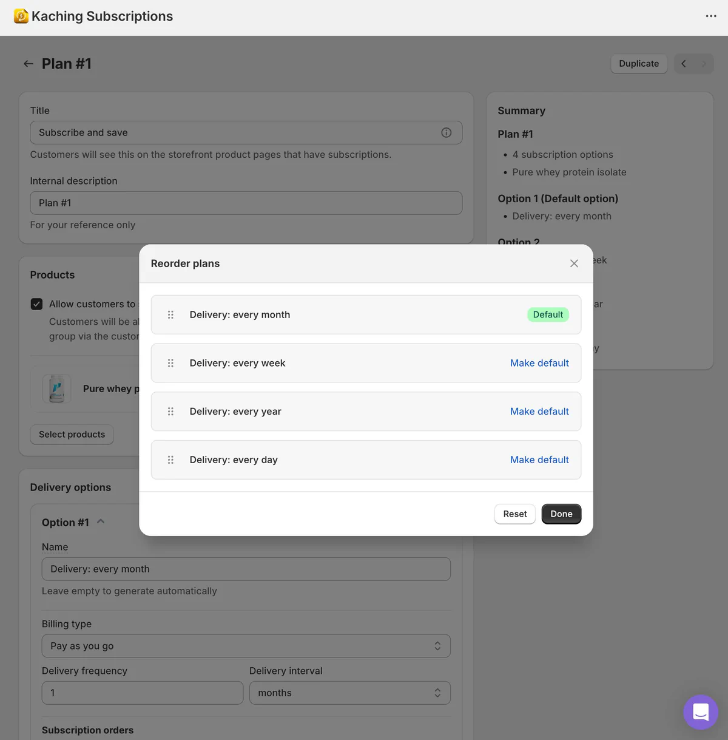Select the Delivery: every month row label

click(240, 314)
